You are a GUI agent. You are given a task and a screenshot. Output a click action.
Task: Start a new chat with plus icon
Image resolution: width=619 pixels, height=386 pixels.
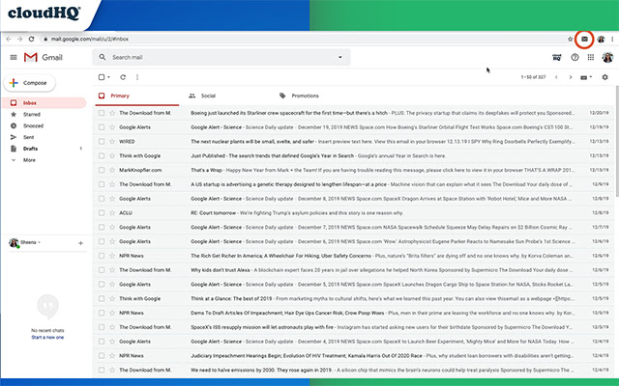click(80, 243)
